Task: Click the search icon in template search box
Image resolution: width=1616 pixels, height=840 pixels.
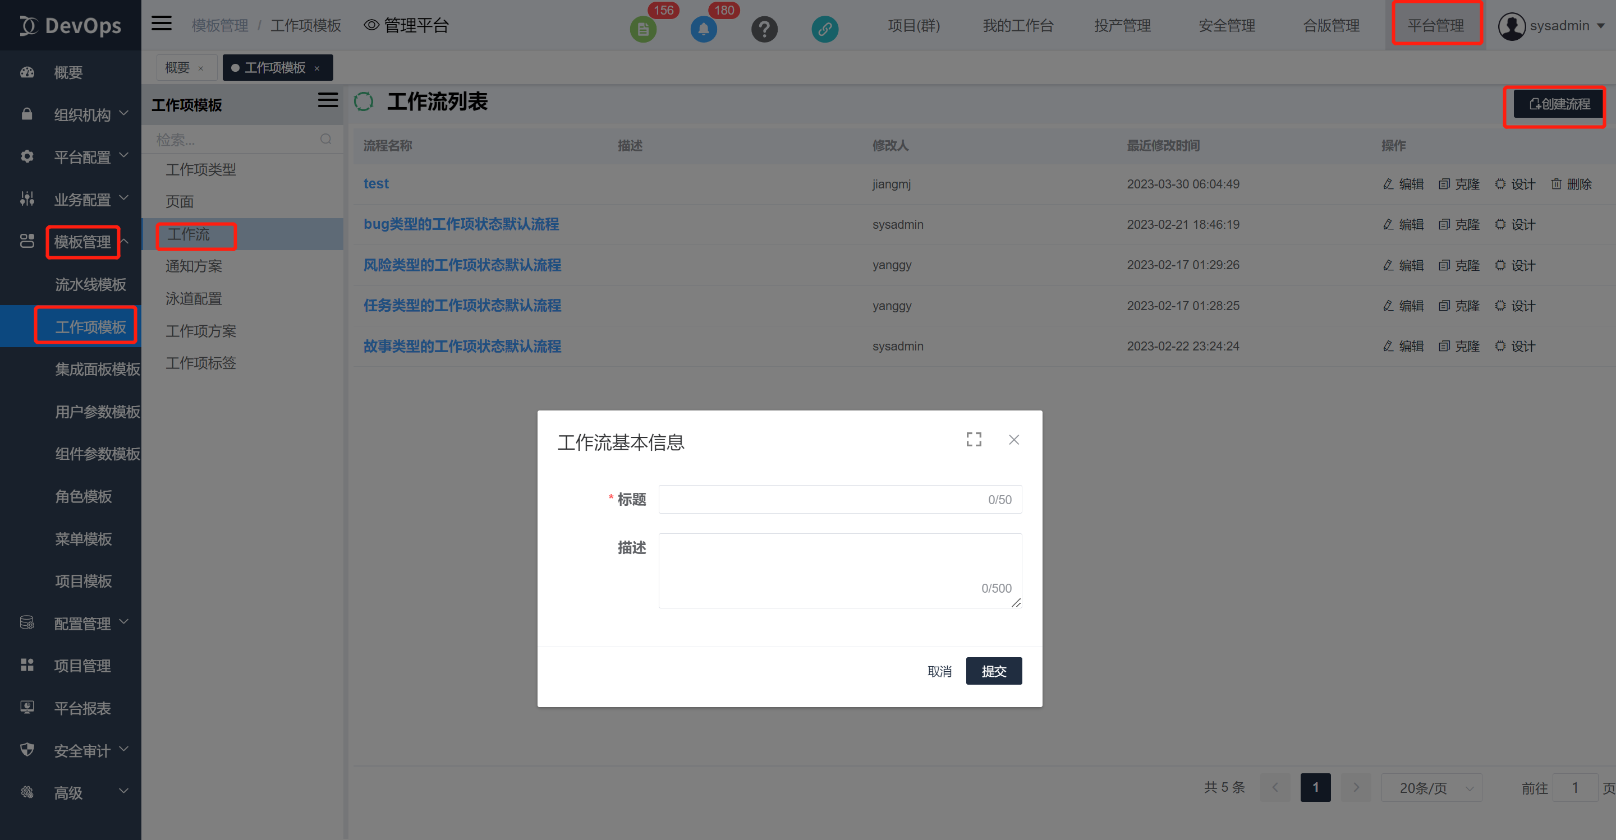Action: [x=325, y=139]
